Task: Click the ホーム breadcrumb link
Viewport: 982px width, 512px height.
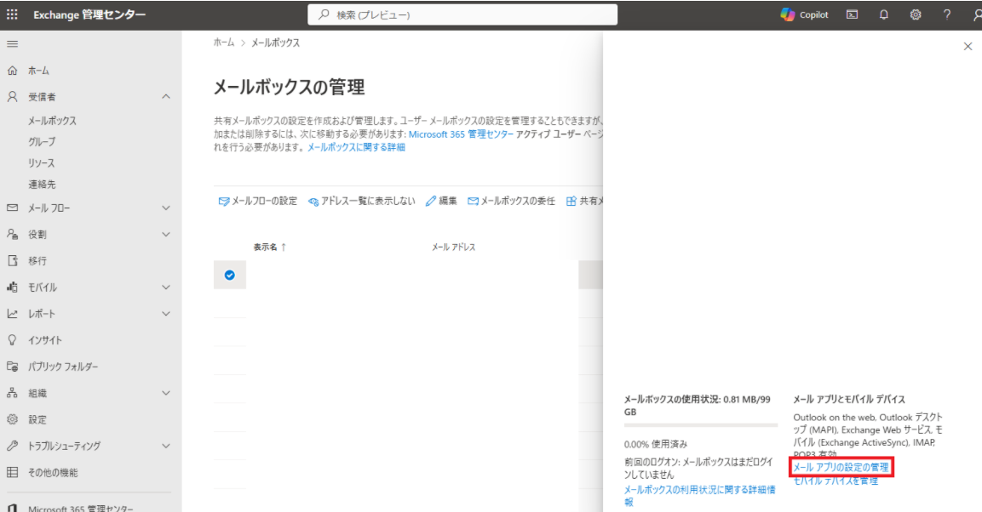Action: coord(224,43)
